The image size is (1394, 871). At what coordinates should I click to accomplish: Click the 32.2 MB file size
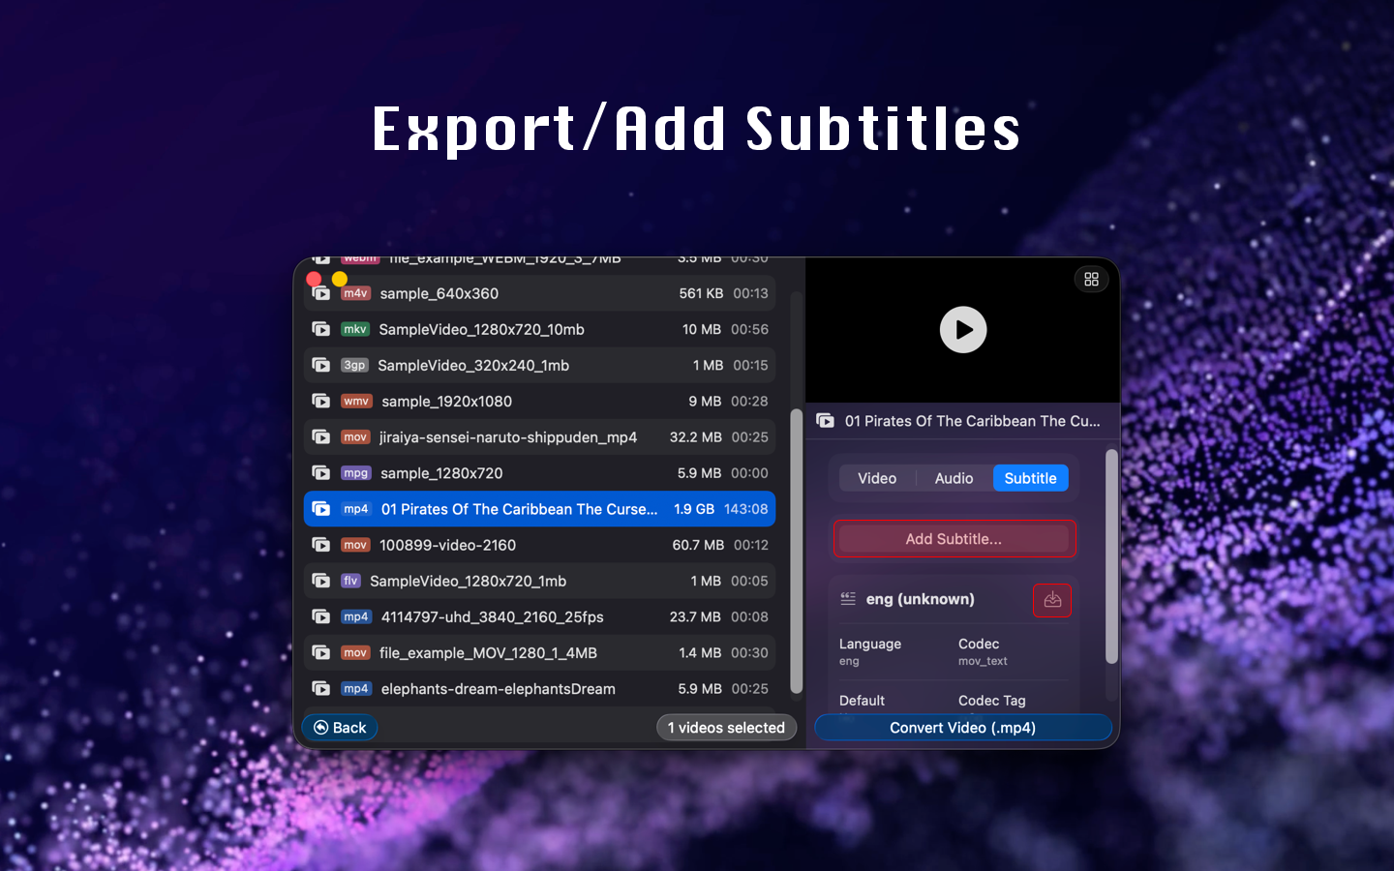pos(696,436)
